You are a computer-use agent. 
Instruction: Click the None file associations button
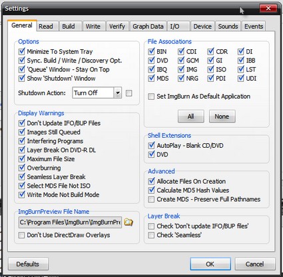point(222,116)
